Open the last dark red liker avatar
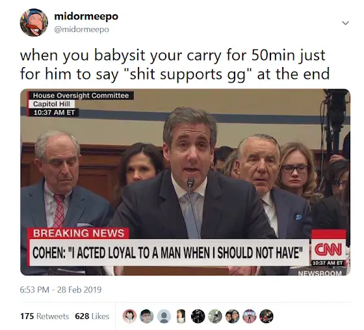Screen dimensions: 364x330 (266, 316)
